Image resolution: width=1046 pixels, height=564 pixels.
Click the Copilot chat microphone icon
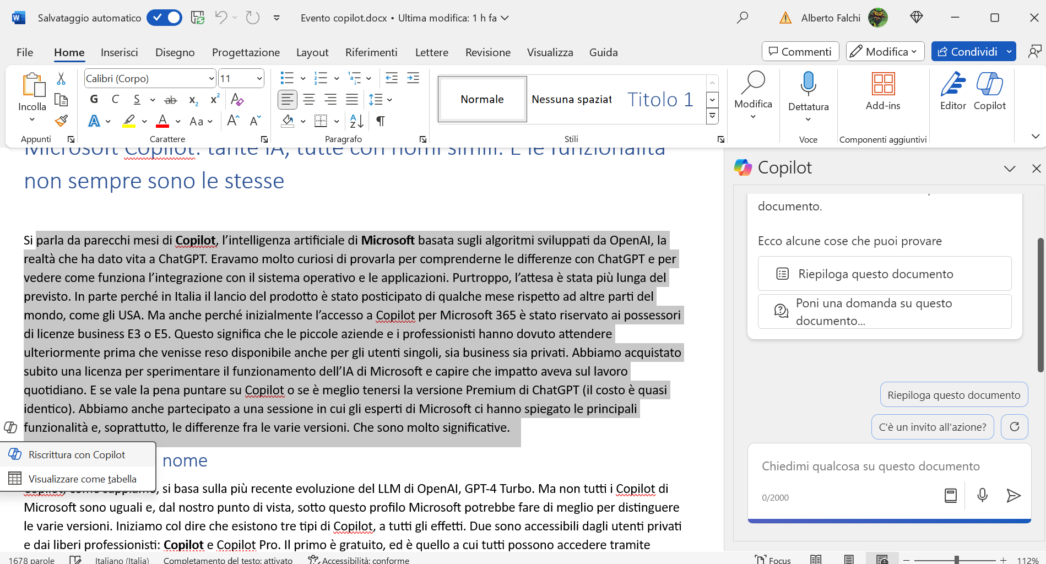(982, 495)
